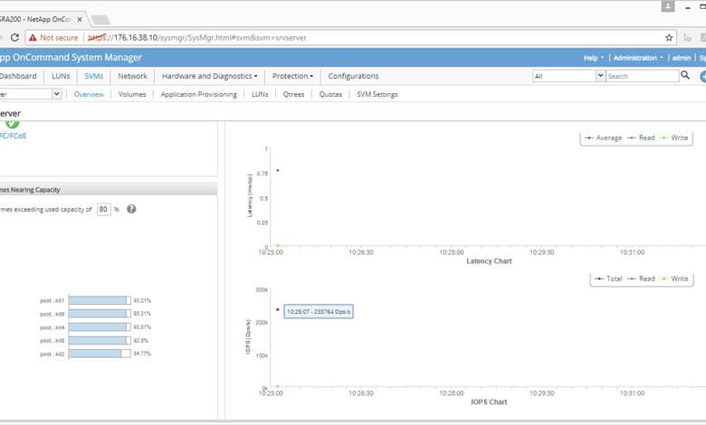Click the help question mark icon
Screen dimensions: 706x425
(x=131, y=209)
